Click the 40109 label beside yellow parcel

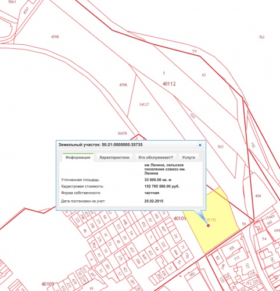point(180,218)
